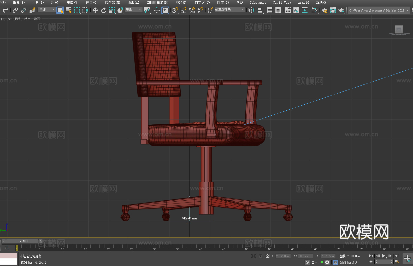Click 添加时间标记 time tag button
413x266 pixels.
pyautogui.click(x=348, y=263)
